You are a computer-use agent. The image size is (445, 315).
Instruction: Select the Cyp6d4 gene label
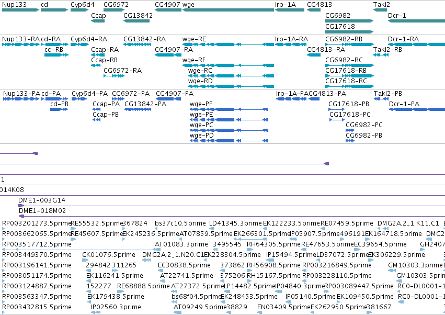coord(83,5)
